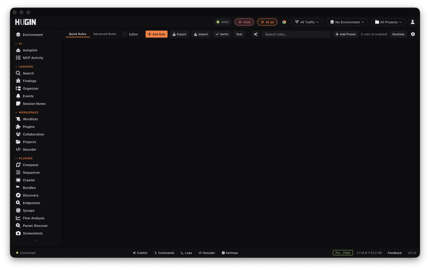Collapse the WORKSPACE sidebar section
This screenshot has width=430, height=270.
coord(27,113)
